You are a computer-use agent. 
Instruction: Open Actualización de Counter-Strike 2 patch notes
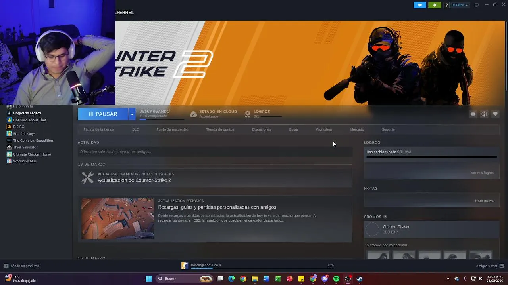point(135,180)
